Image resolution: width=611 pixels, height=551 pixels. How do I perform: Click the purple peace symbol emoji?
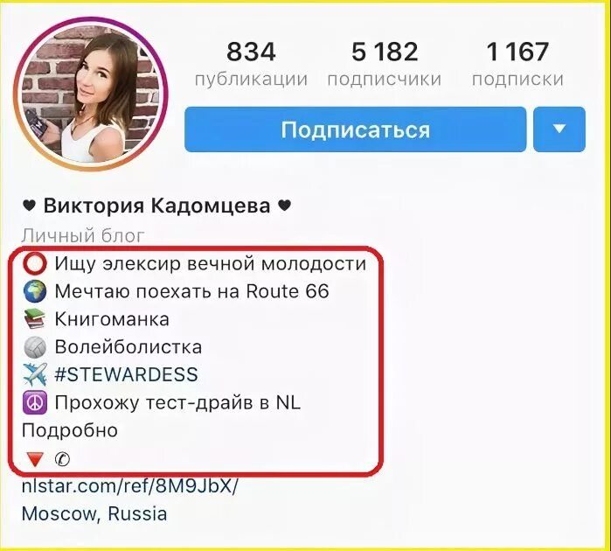(x=35, y=402)
